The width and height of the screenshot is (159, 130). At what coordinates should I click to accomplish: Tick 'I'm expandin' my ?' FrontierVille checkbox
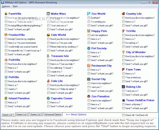(x=6, y=50)
